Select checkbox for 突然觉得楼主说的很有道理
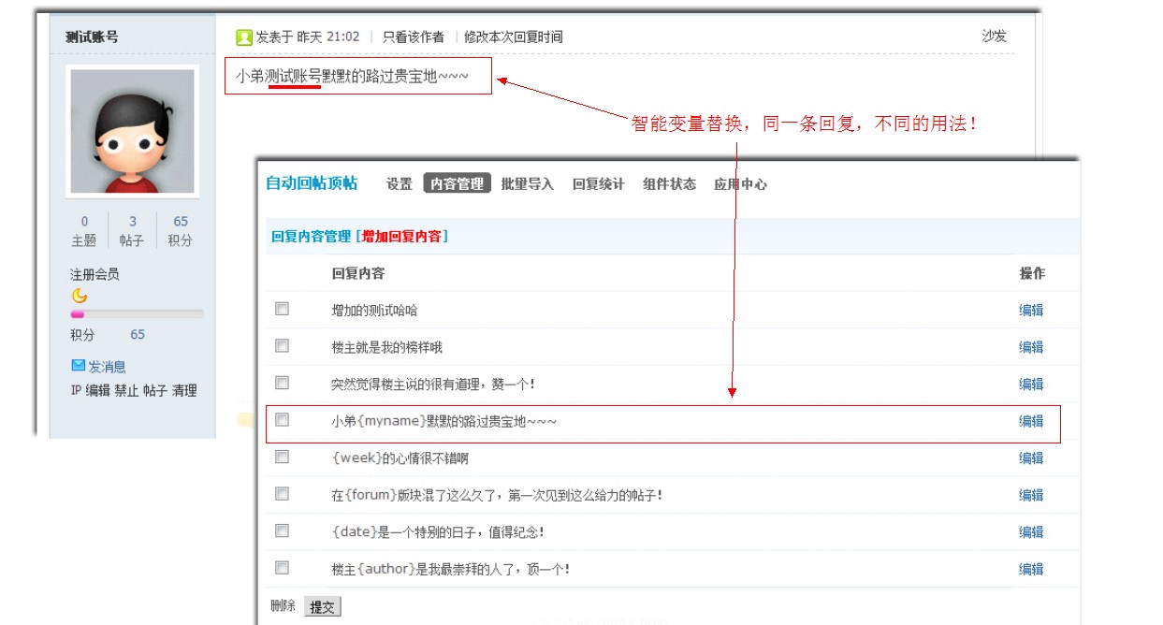Image resolution: width=1163 pixels, height=625 pixels. tap(282, 383)
